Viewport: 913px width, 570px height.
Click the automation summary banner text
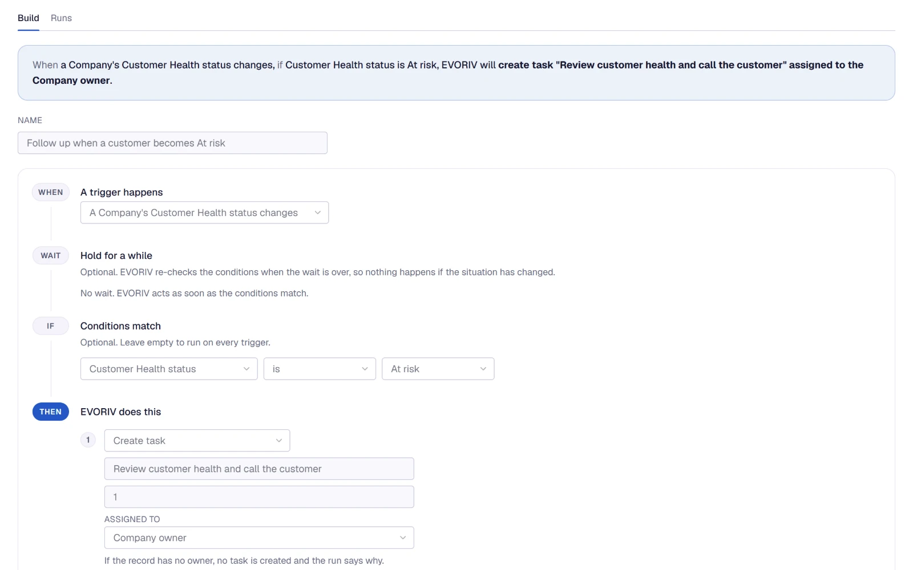coord(448,73)
